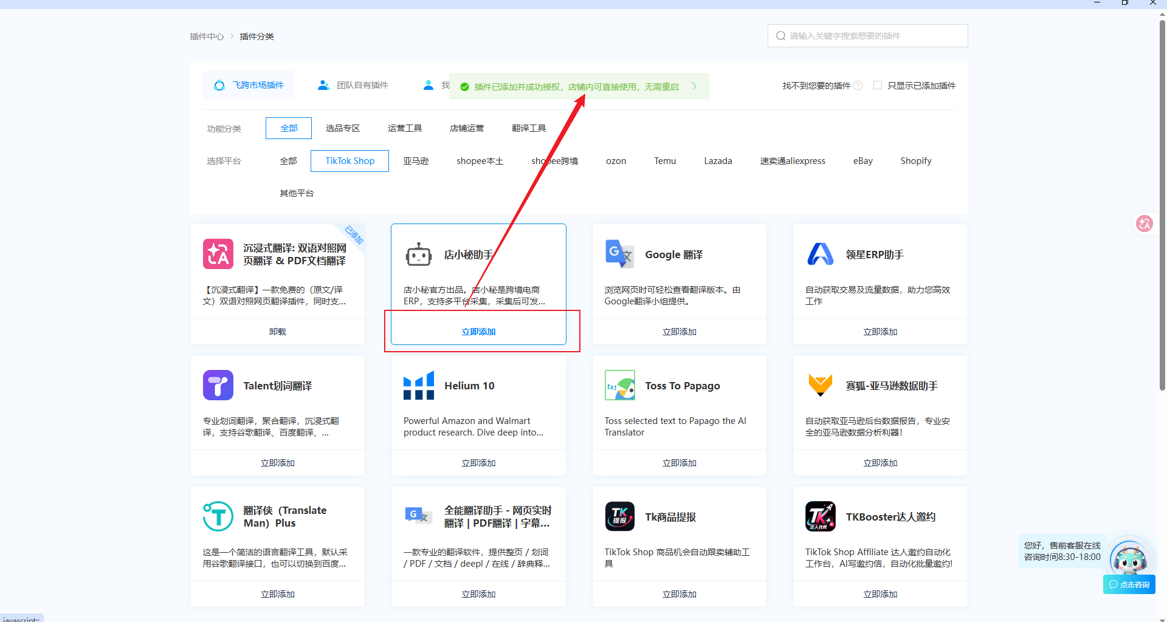Screen dimensions: 1167x622
Task: Click the Helium 10 plugin title
Action: [469, 386]
